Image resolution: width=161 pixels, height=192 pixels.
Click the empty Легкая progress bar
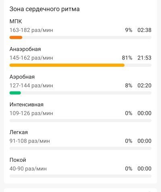[80, 149]
